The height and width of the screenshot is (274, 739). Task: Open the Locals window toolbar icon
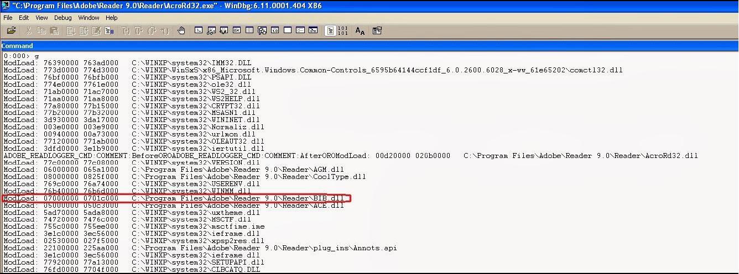coord(224,30)
